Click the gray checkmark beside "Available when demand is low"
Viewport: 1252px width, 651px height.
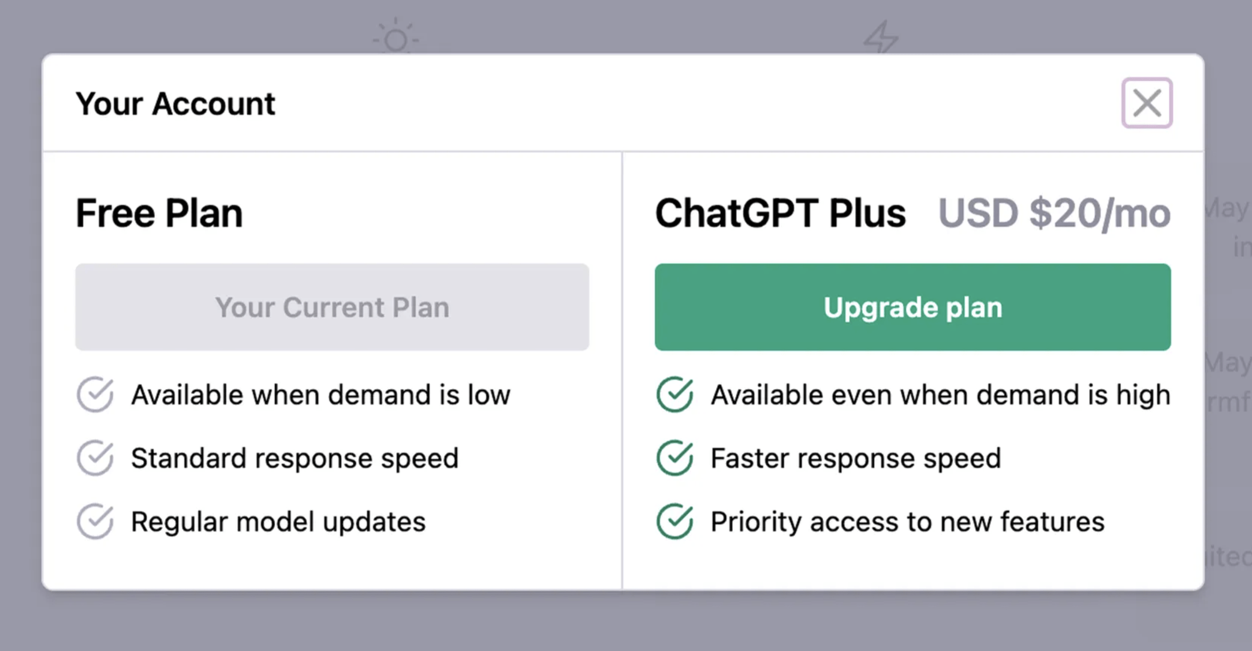[94, 395]
